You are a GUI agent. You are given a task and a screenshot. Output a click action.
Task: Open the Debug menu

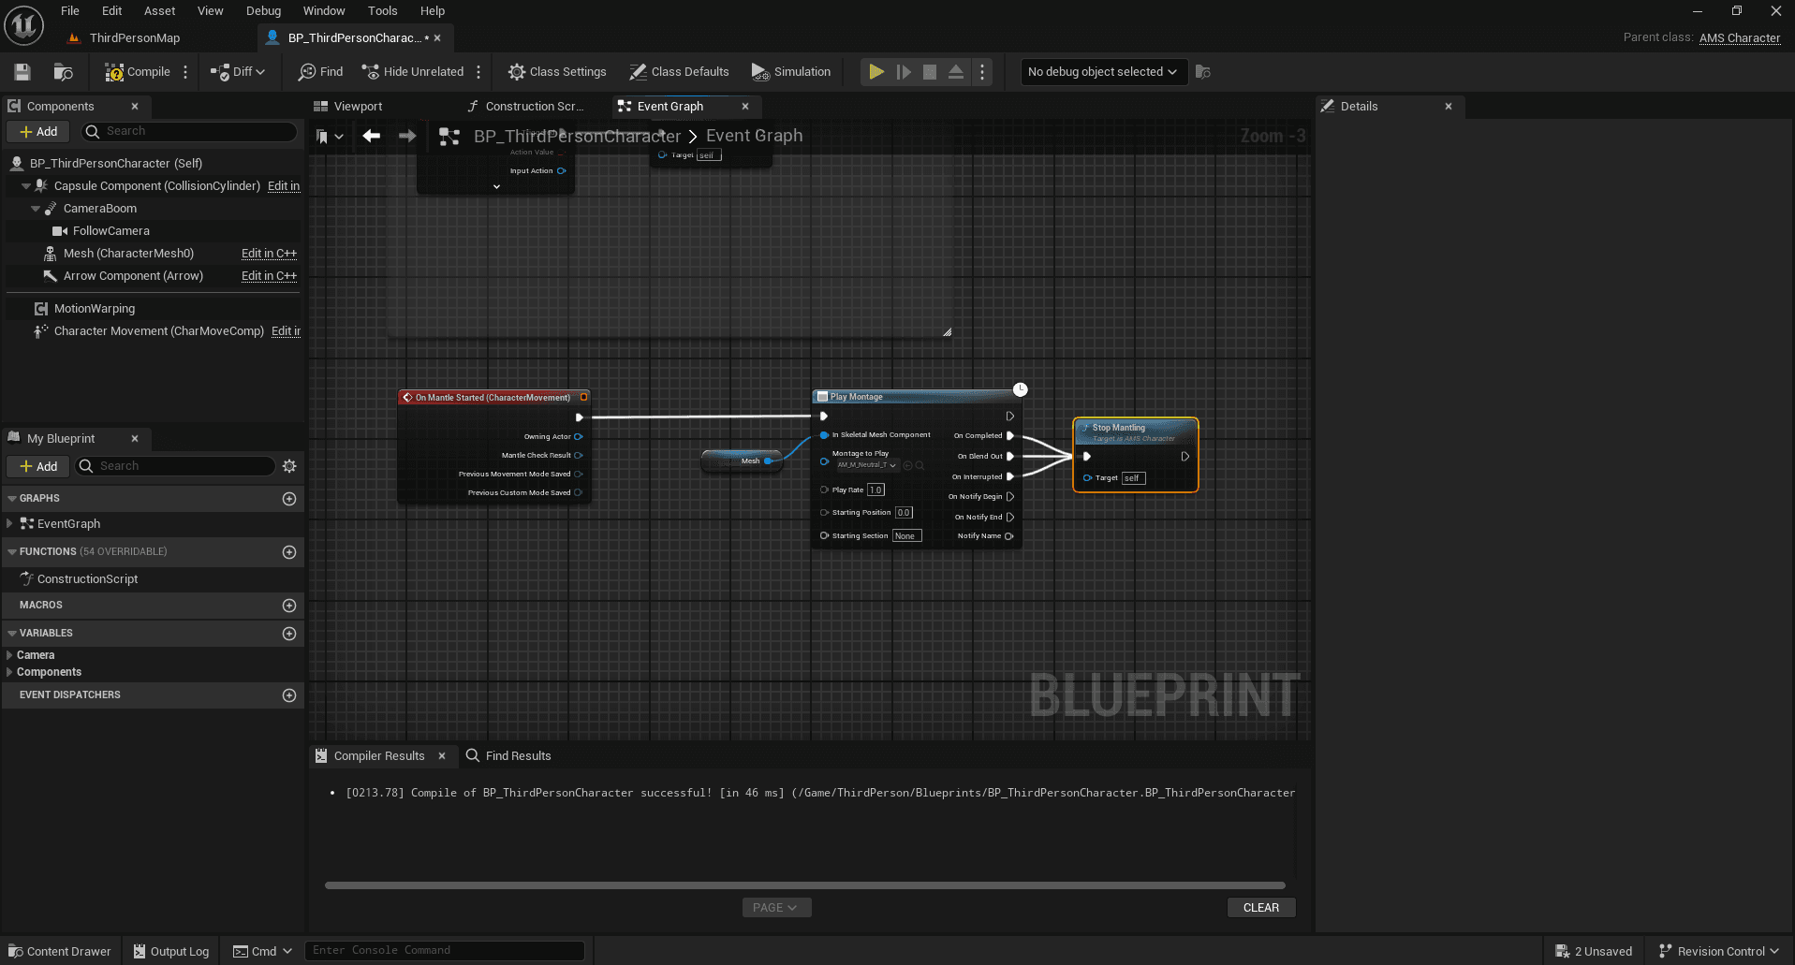[263, 11]
